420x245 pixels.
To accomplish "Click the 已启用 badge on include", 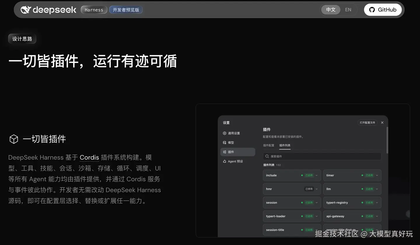I will pos(309,175).
